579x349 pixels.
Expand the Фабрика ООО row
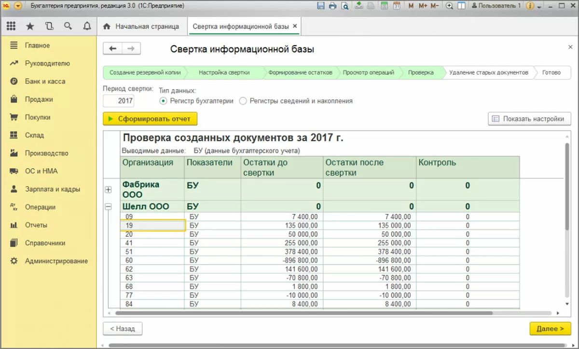pos(108,190)
